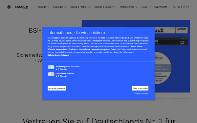The height and width of the screenshot is (123, 197).
Task: Open the Datenschutzerklärung link
Action: click(x=58, y=55)
